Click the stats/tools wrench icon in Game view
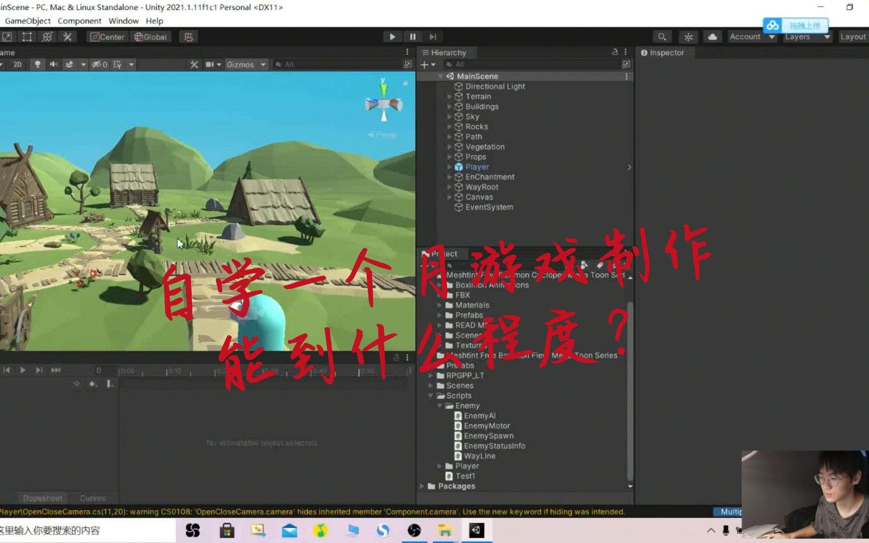Image resolution: width=869 pixels, height=543 pixels. tap(194, 64)
